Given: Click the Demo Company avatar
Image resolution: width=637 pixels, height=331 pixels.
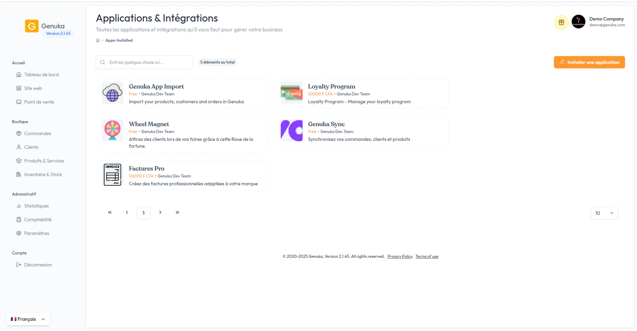Looking at the screenshot, I should [578, 22].
